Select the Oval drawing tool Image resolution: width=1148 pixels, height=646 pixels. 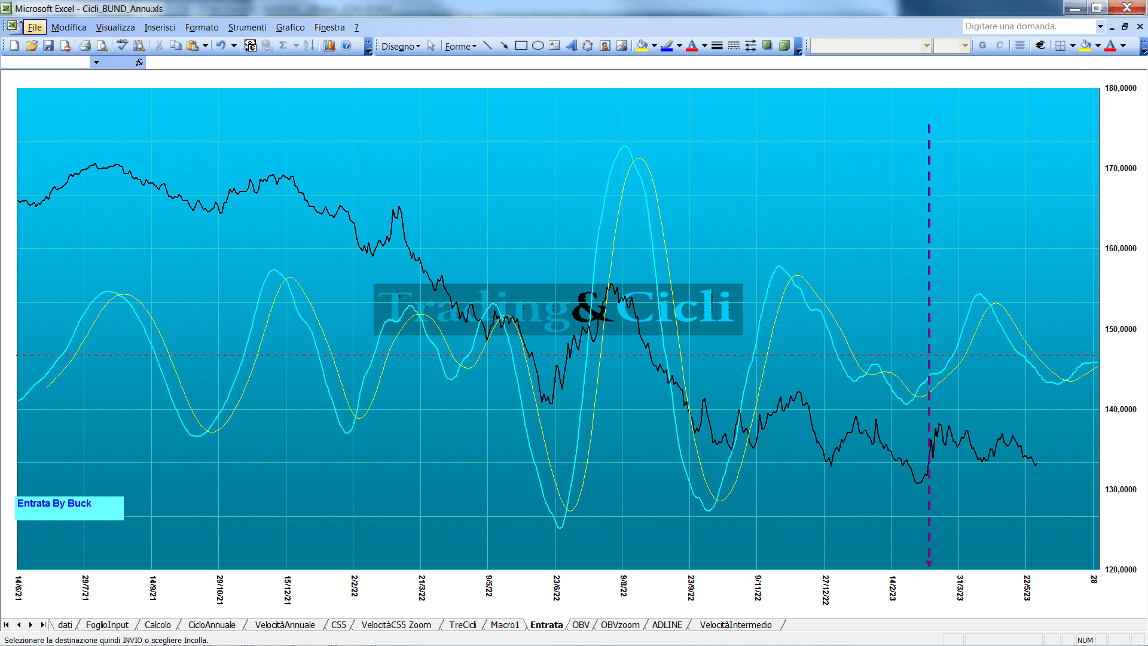(x=538, y=45)
